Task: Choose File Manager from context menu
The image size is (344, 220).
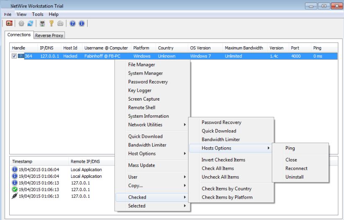Action: [x=142, y=65]
